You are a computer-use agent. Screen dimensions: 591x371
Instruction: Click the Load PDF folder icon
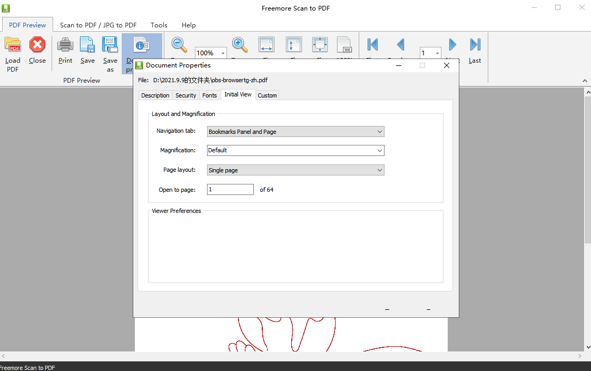13,45
